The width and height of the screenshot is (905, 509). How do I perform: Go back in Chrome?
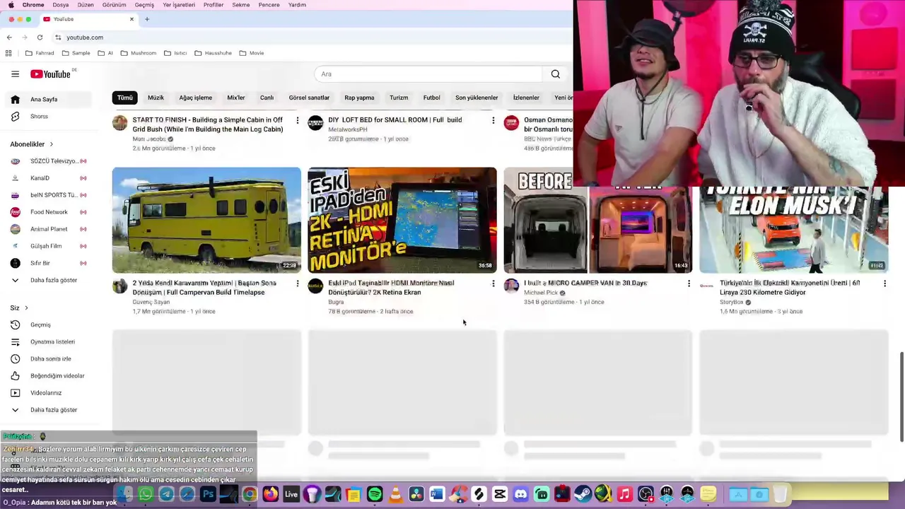(x=9, y=37)
